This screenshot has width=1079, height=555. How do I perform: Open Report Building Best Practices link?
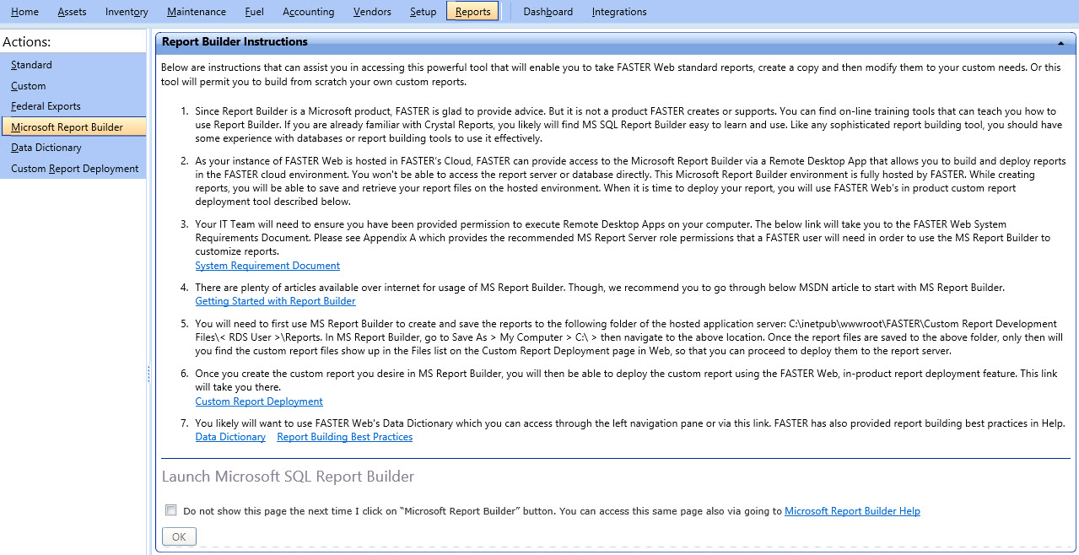(345, 437)
